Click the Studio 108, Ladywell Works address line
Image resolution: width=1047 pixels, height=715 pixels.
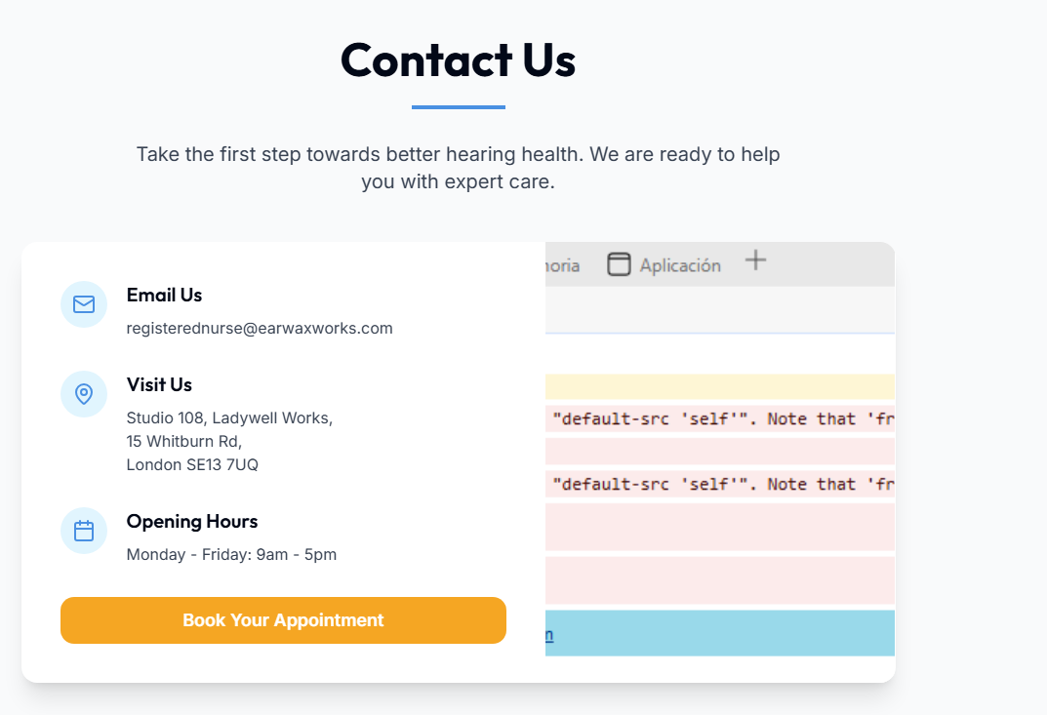point(229,417)
